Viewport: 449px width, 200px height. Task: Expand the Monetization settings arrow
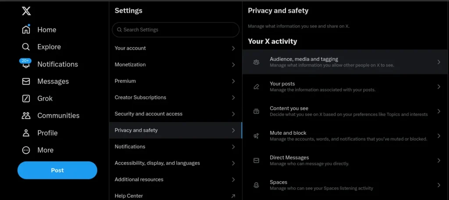coord(233,65)
